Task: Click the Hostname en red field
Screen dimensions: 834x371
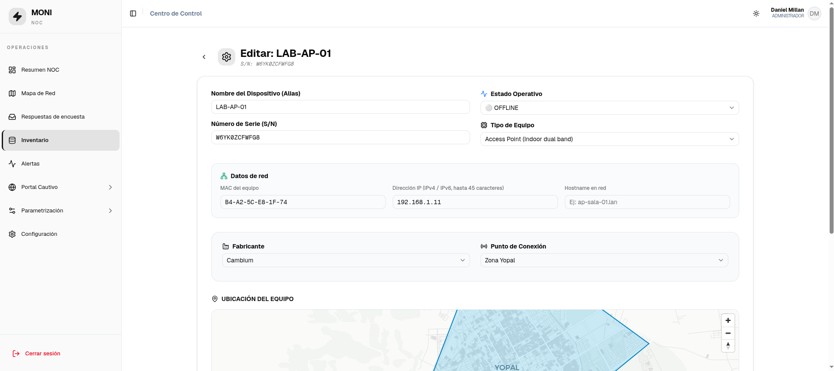Action: tap(647, 202)
